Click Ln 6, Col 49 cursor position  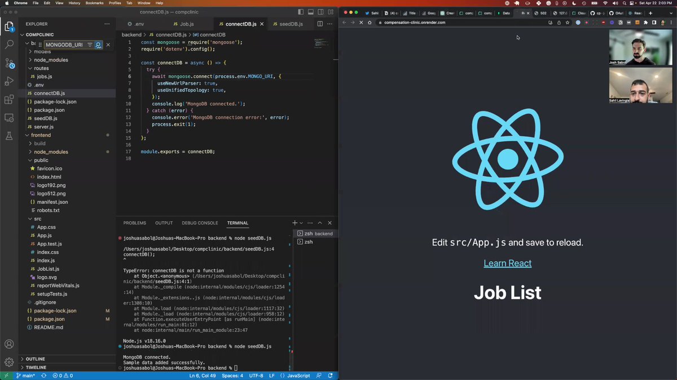(203, 375)
